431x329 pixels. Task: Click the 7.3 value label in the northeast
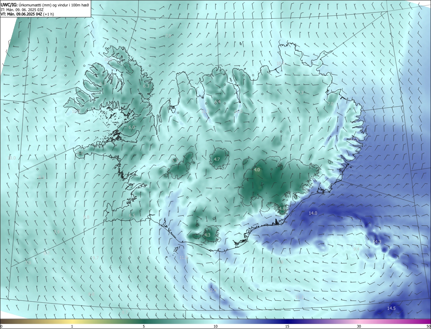tap(301, 93)
